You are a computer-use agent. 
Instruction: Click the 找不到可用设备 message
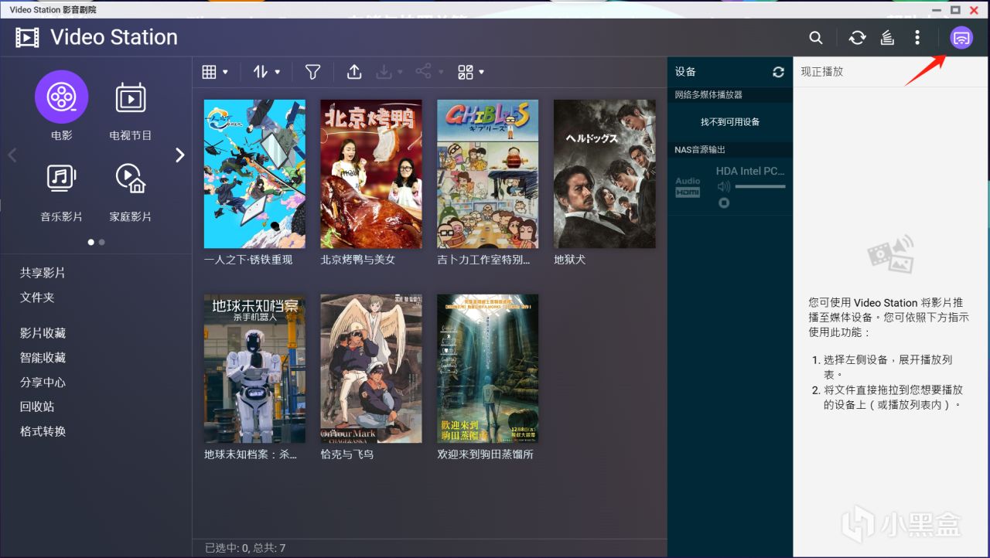tap(730, 122)
